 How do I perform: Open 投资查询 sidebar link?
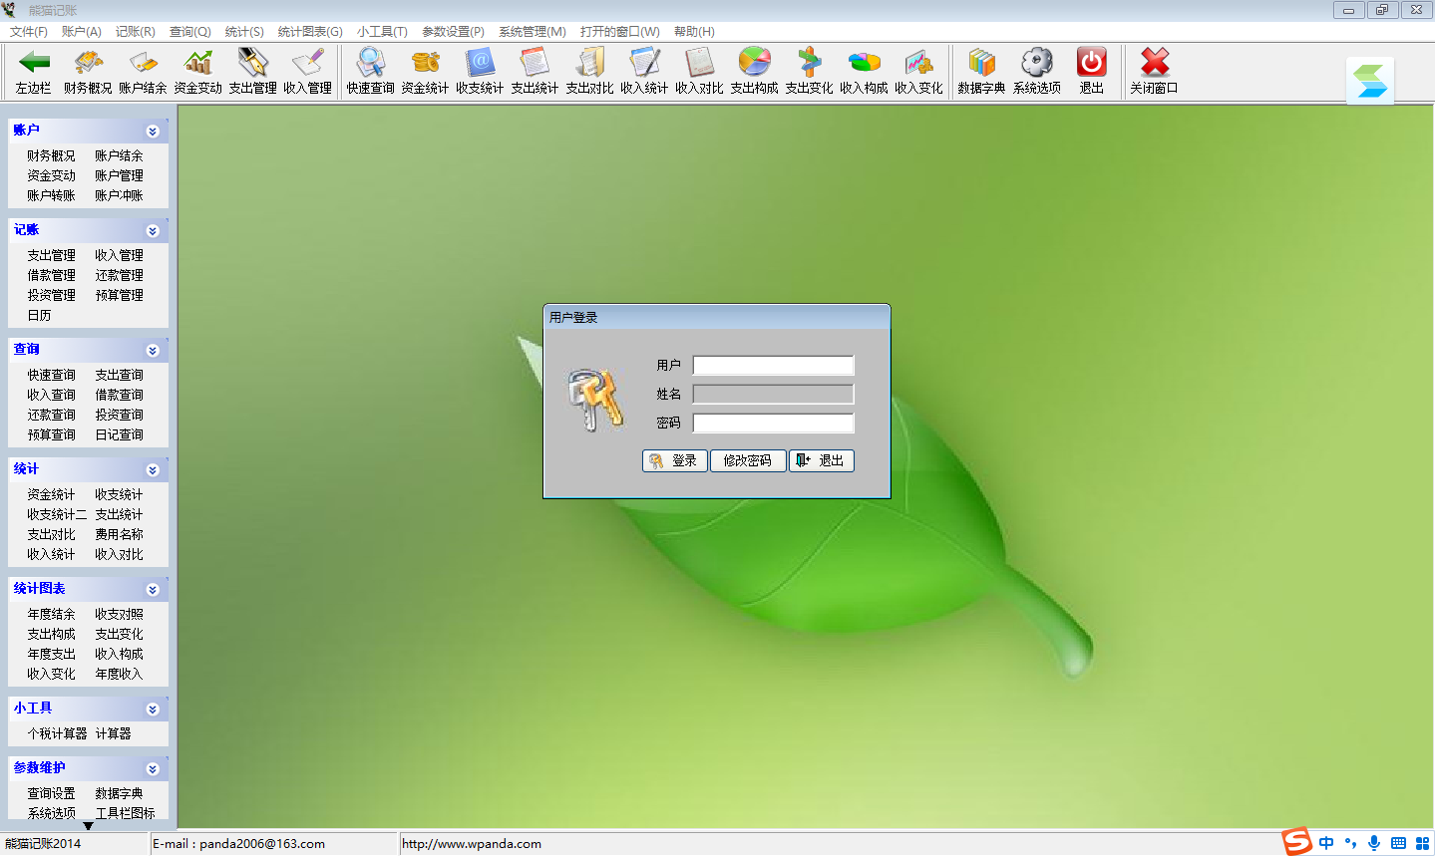[119, 415]
